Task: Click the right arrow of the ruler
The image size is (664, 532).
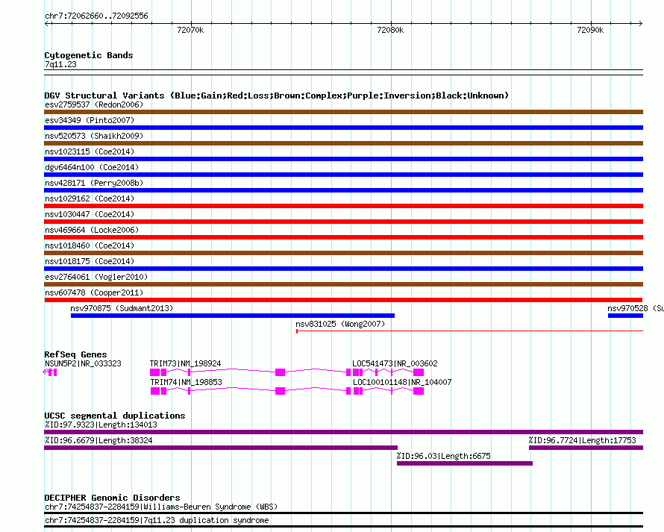Action: pyautogui.click(x=640, y=24)
